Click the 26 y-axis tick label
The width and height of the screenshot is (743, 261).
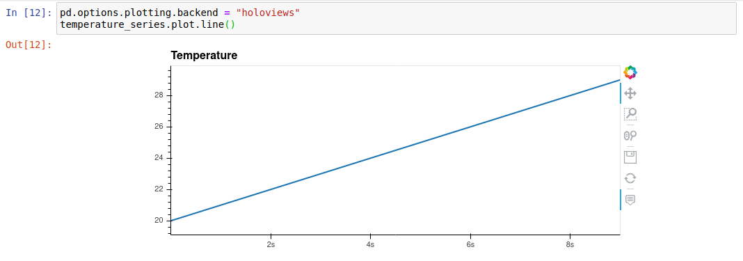click(x=158, y=127)
